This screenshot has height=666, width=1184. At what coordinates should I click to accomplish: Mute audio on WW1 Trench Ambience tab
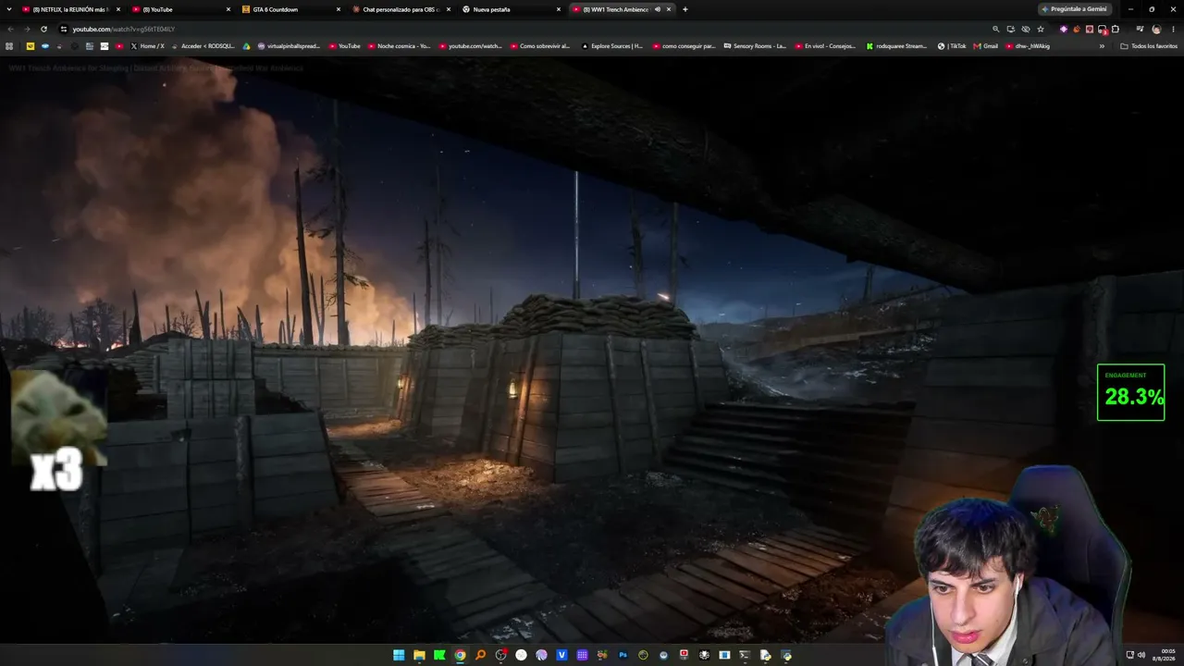[658, 9]
